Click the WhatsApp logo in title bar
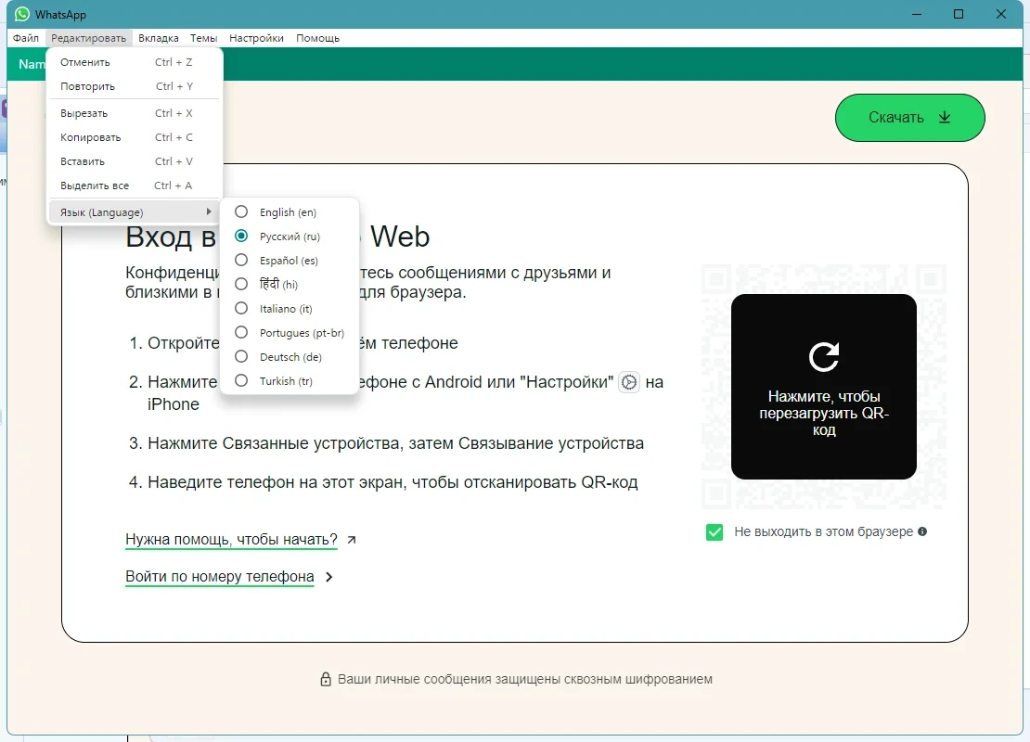This screenshot has width=1030, height=742. (21, 14)
